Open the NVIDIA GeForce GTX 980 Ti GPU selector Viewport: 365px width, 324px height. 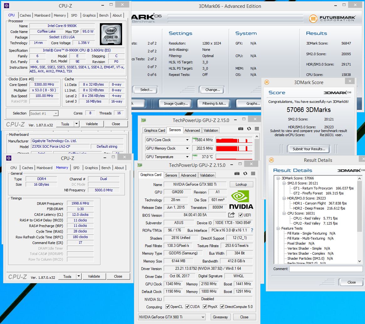(172, 317)
